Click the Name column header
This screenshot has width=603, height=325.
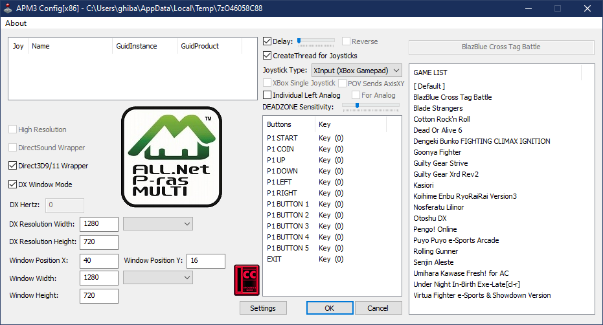tap(70, 46)
